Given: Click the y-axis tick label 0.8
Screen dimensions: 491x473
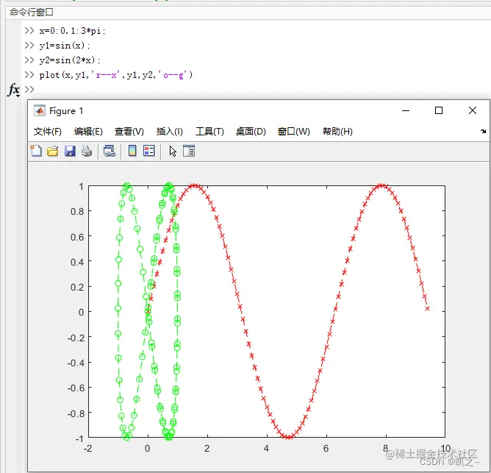Looking at the screenshot, I should click(77, 212).
